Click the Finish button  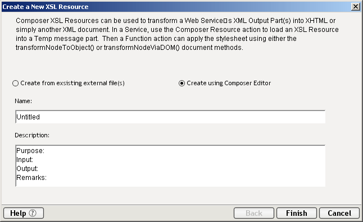pyautogui.click(x=297, y=213)
